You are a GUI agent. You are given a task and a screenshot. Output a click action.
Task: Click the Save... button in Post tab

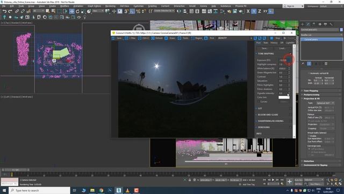(265, 48)
